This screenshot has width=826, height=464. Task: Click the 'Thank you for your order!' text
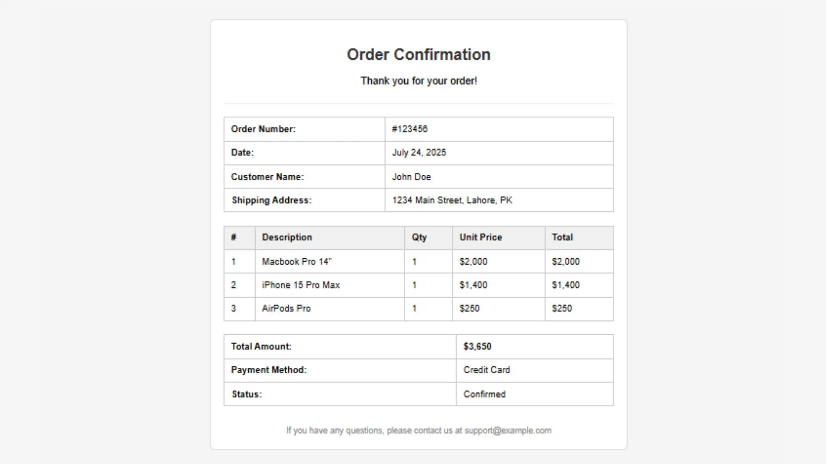(x=419, y=81)
